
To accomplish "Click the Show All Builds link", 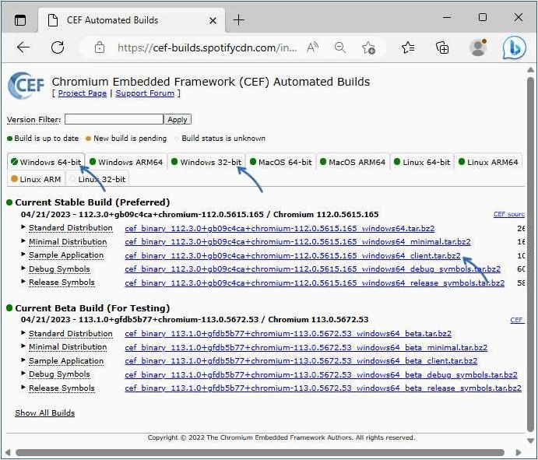I will [44, 413].
